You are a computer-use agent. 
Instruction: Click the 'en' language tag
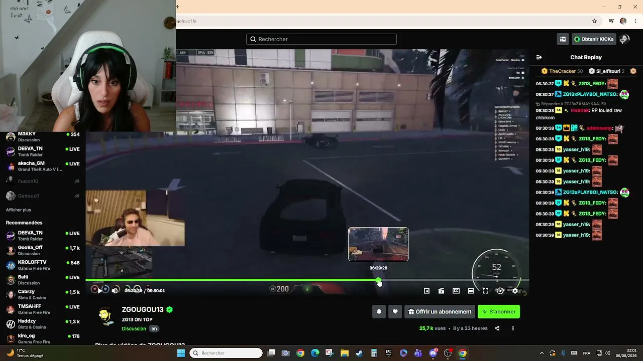[x=154, y=329]
